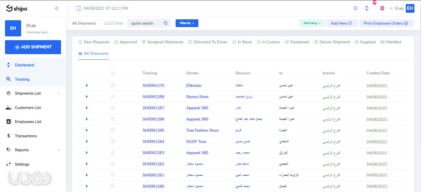Select the All Shipments tab

(x=93, y=54)
